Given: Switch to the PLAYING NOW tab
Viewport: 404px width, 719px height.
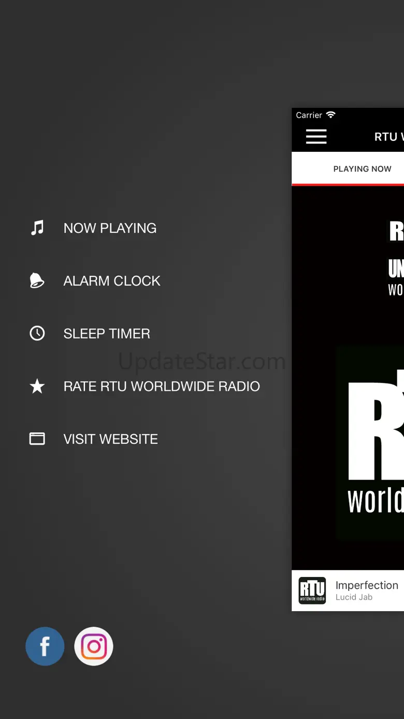Looking at the screenshot, I should coord(363,169).
